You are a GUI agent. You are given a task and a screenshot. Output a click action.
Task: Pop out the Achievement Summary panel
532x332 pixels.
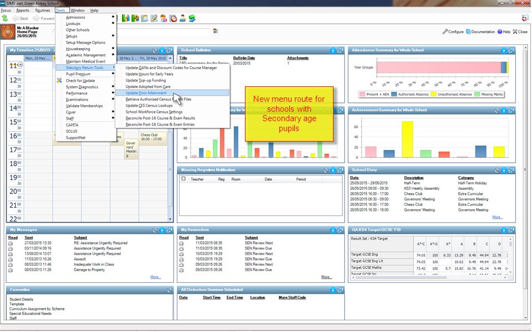tap(511, 111)
